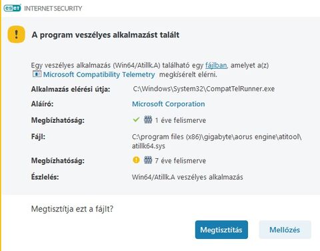
Task: Open the Microsoft Corporation signer link
Action: [169, 104]
